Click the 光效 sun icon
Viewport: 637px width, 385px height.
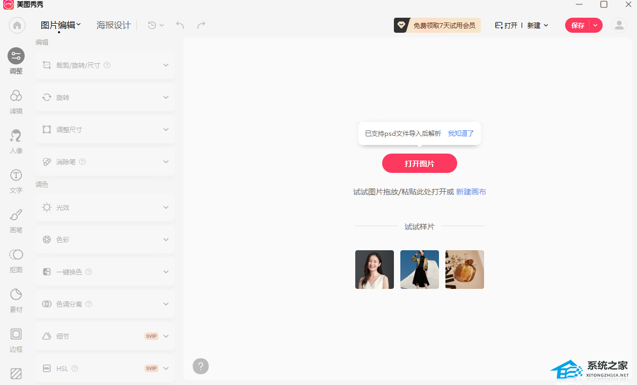pyautogui.click(x=47, y=207)
